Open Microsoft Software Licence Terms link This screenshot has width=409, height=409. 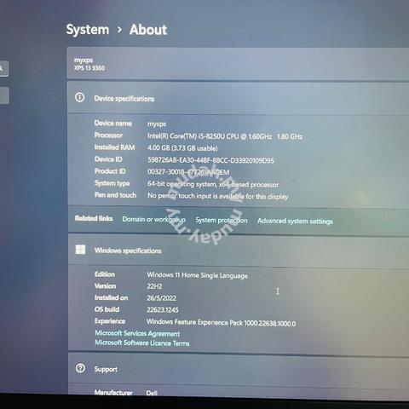tap(142, 343)
